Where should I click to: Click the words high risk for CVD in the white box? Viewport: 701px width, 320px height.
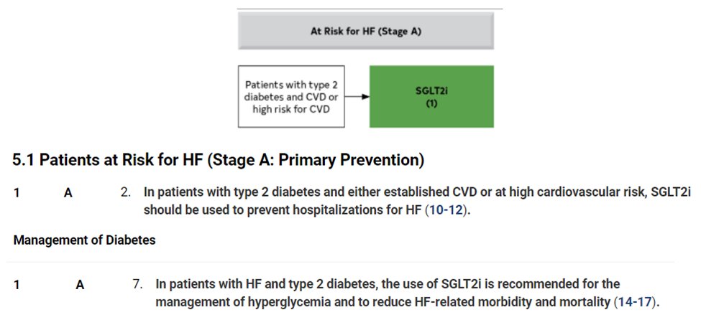click(291, 109)
